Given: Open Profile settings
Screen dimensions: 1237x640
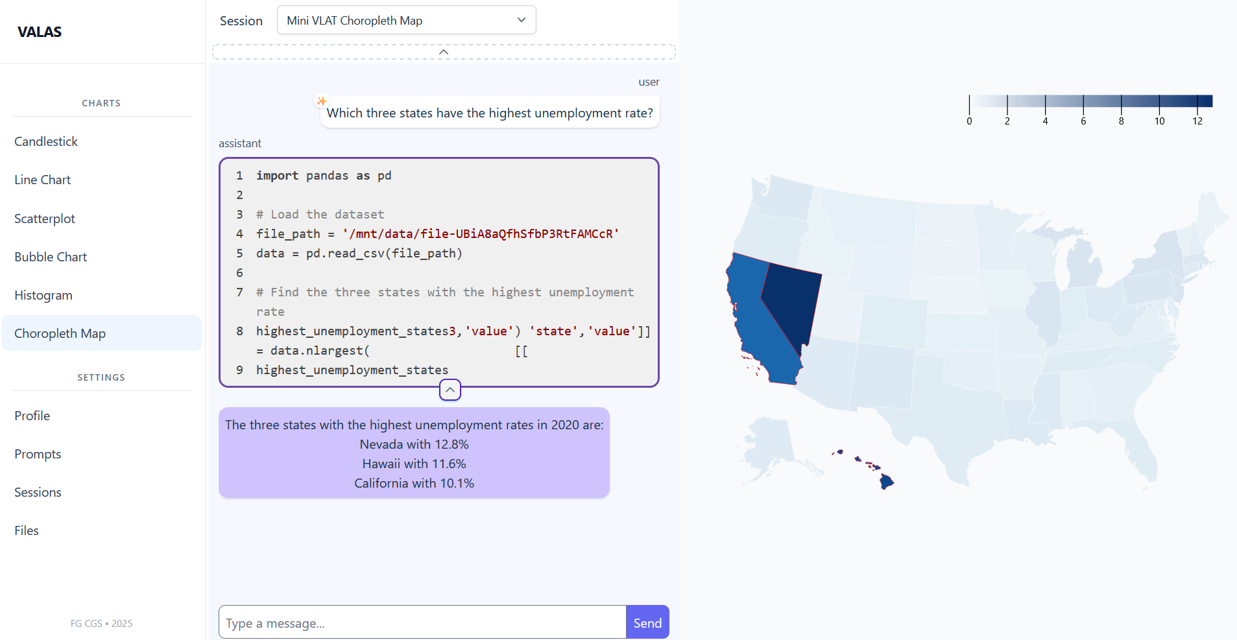Looking at the screenshot, I should tap(32, 416).
